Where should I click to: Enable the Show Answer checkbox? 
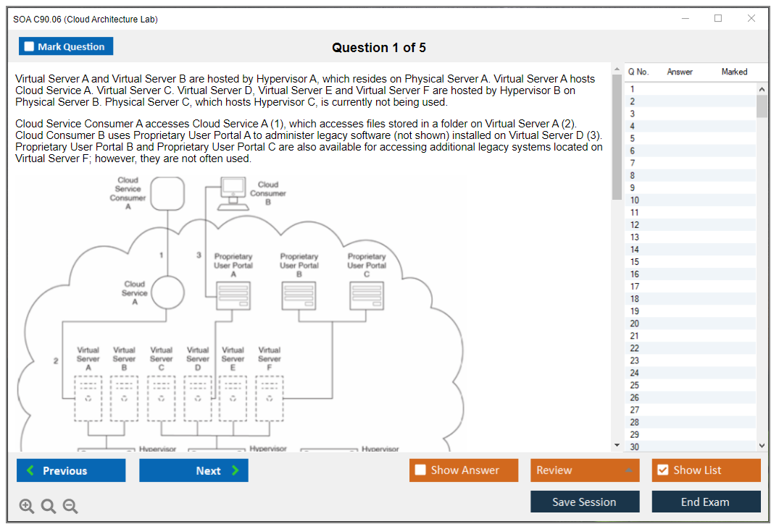coord(420,470)
